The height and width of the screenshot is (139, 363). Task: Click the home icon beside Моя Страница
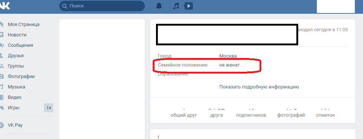(x=1, y=24)
